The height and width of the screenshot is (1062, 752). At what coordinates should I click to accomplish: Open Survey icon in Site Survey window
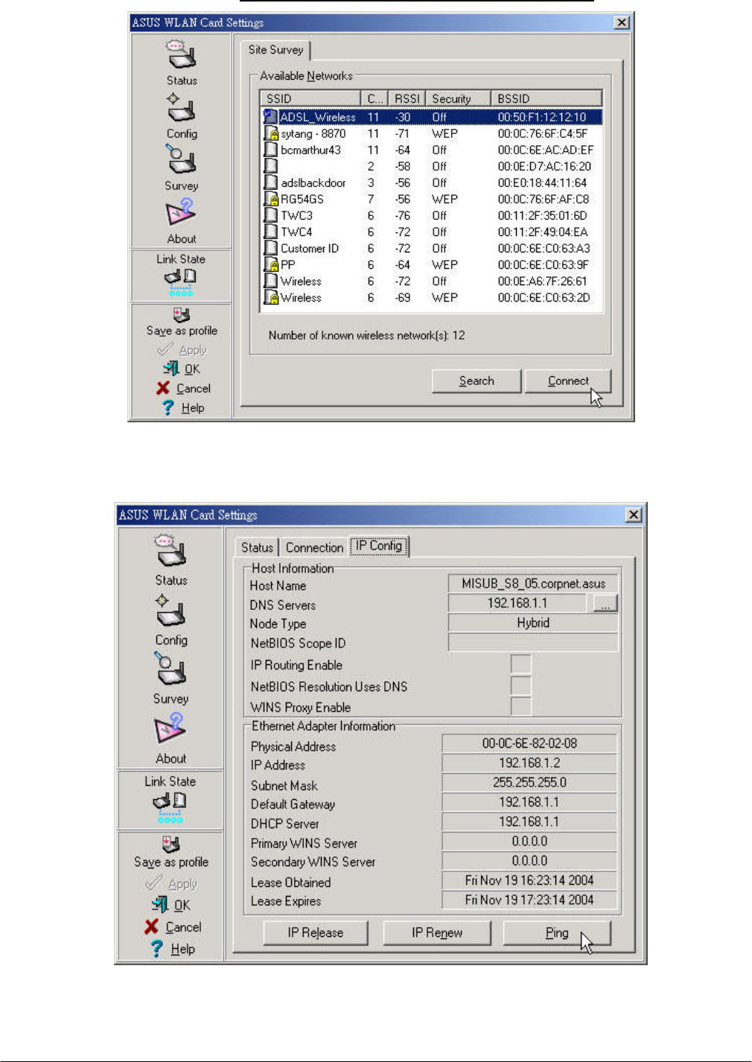181,159
